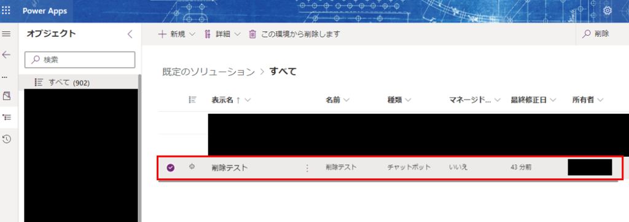The image size is (629, 222).
Task: Click the list type column header icon
Action: click(x=192, y=100)
